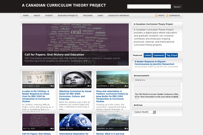
Task: Switch to the Tag Cloud tab
Action: pos(172,55)
